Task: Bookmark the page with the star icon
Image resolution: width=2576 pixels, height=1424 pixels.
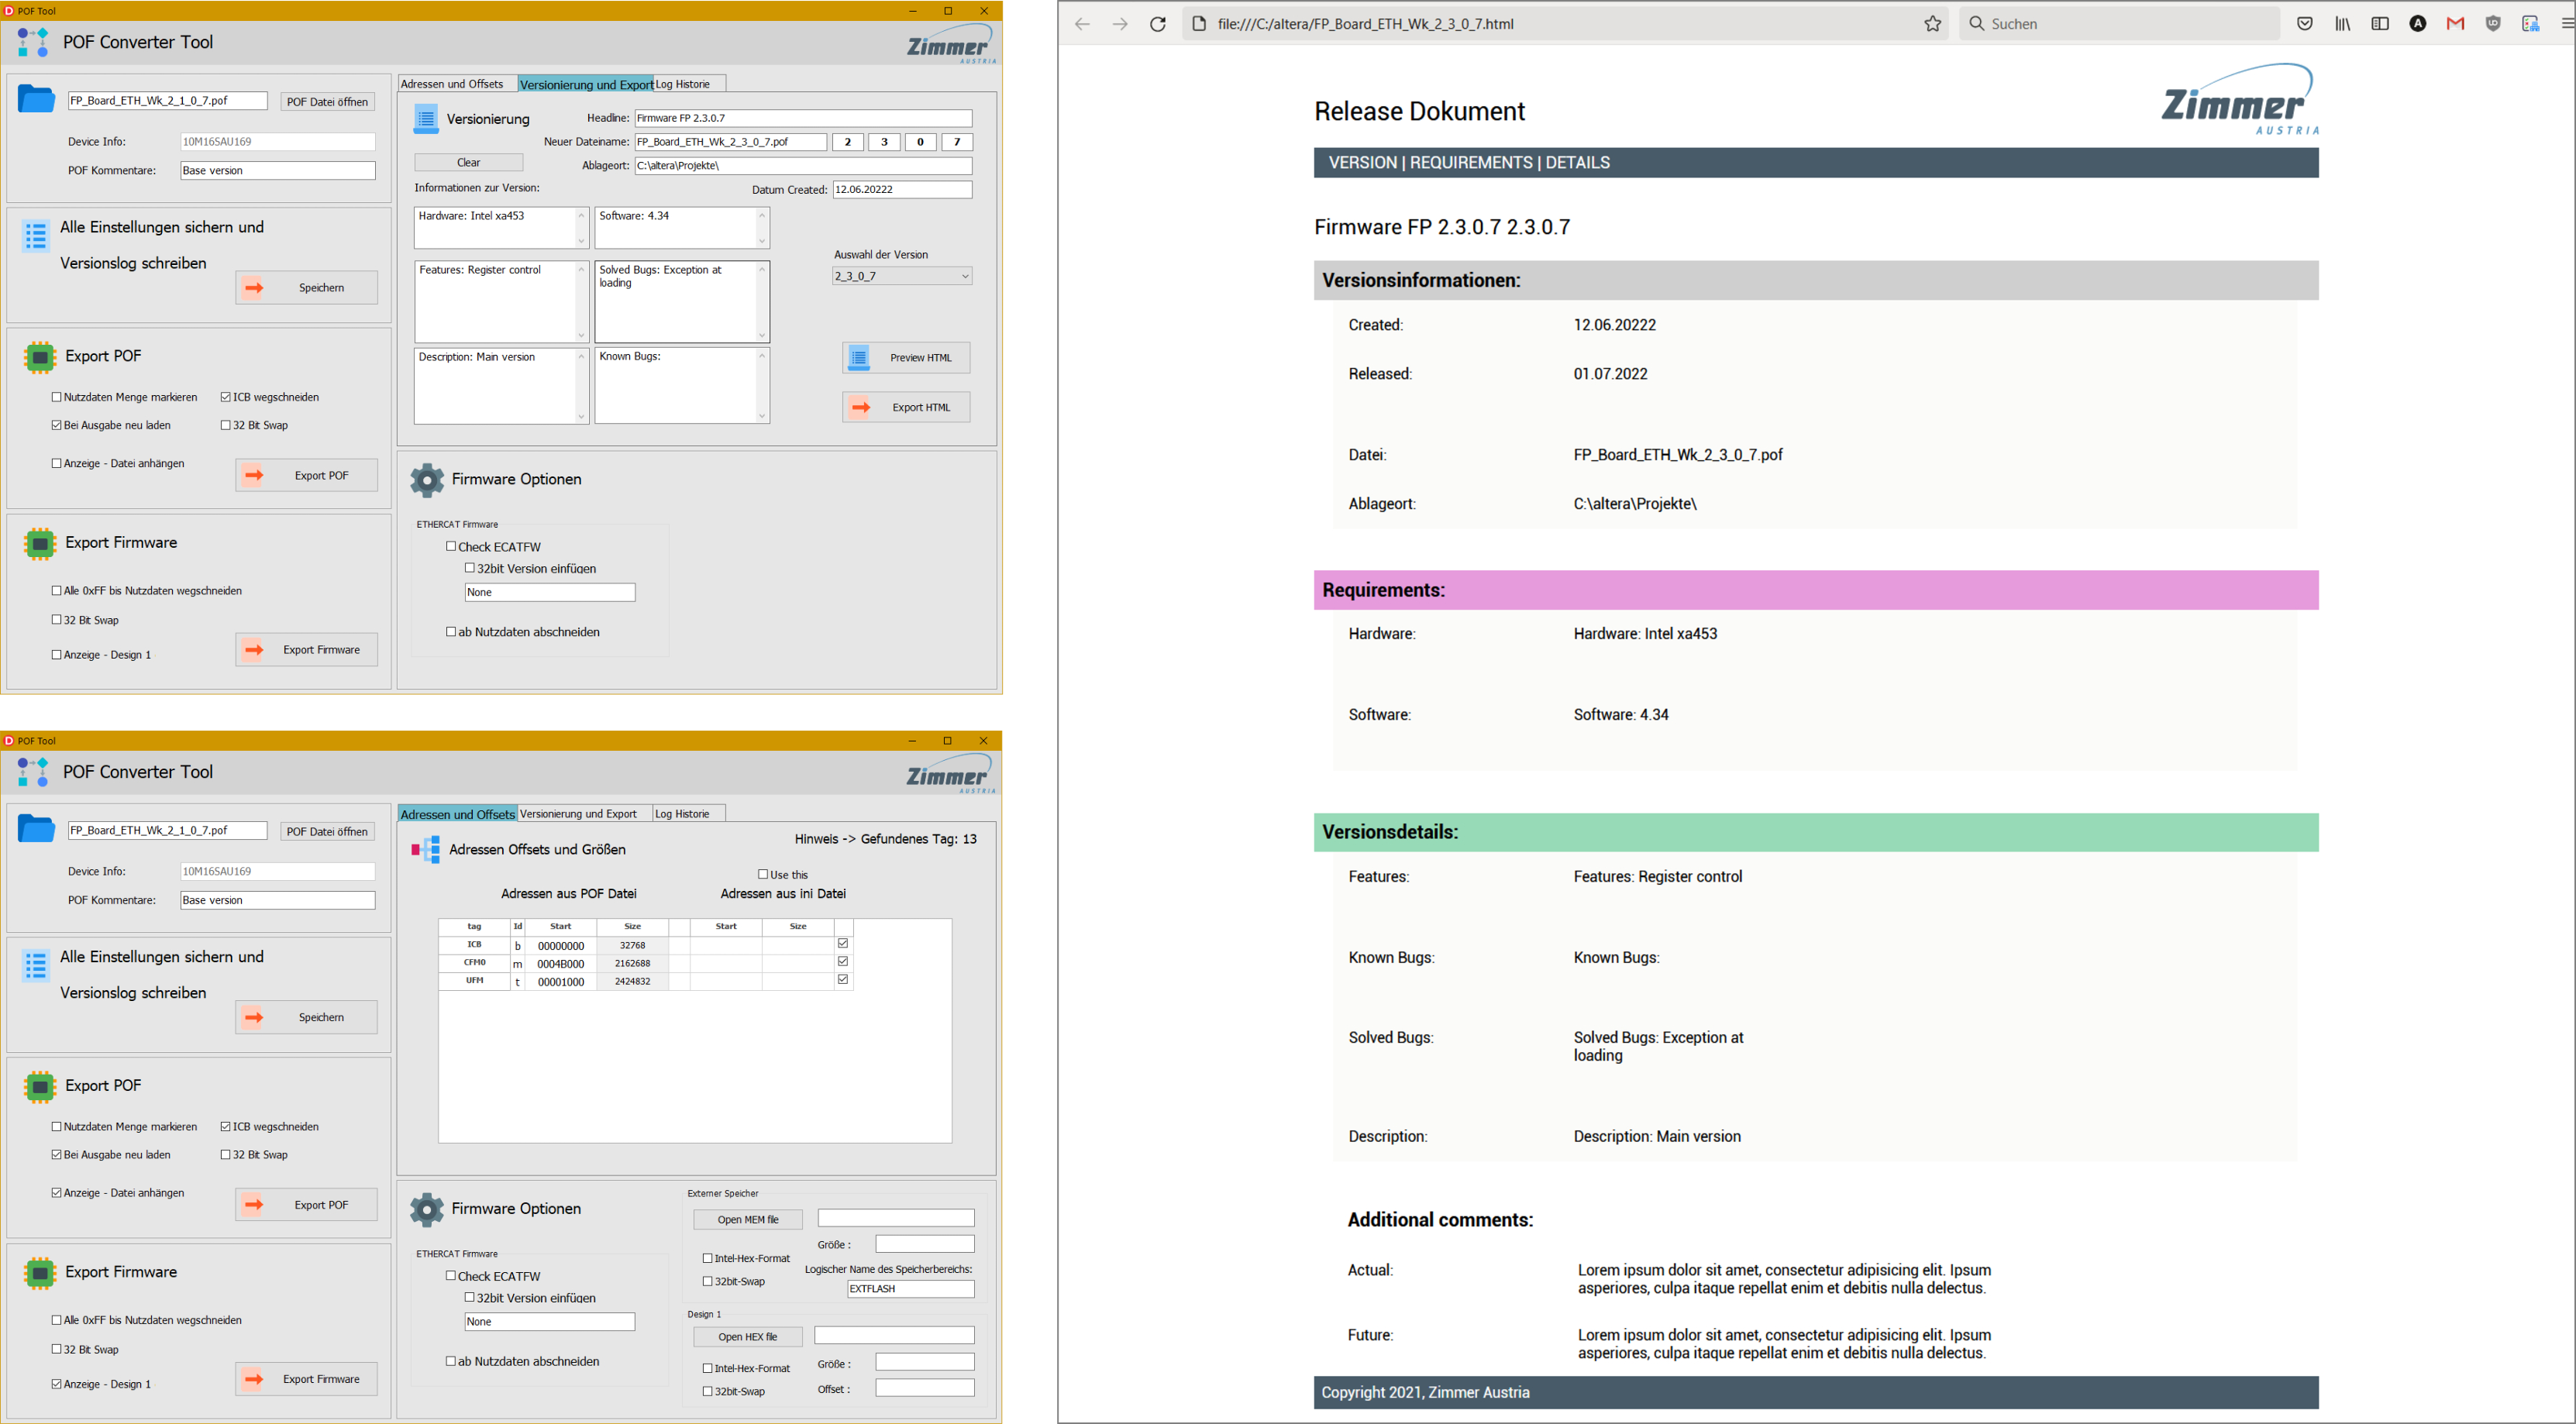Action: [1932, 24]
